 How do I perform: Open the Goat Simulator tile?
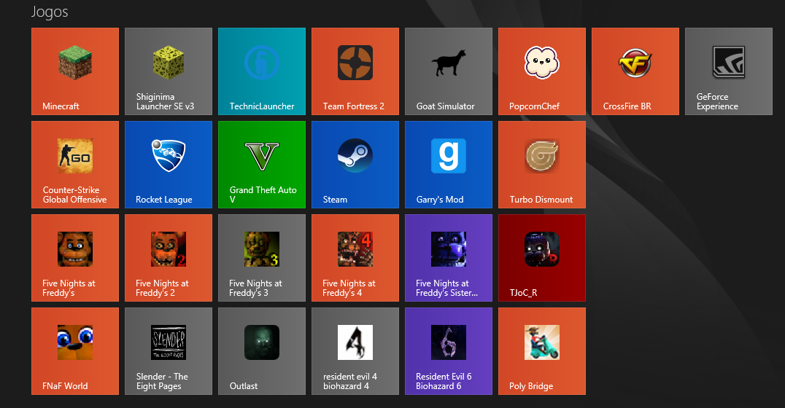click(449, 71)
